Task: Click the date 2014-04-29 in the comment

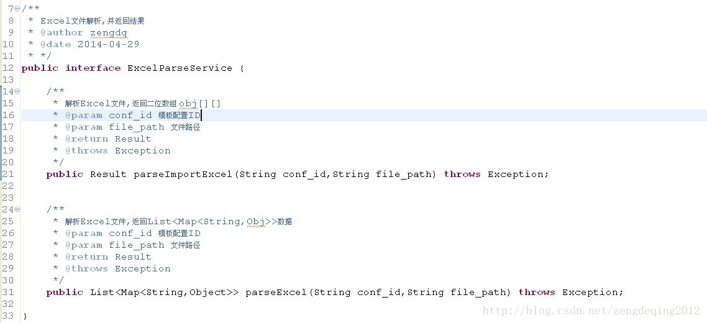Action: click(108, 45)
